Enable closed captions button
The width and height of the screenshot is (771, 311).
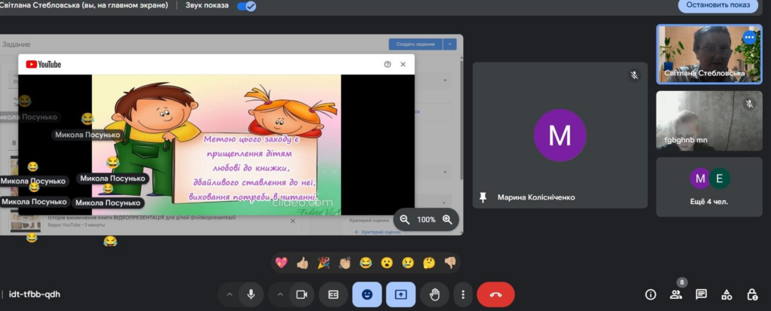(334, 294)
